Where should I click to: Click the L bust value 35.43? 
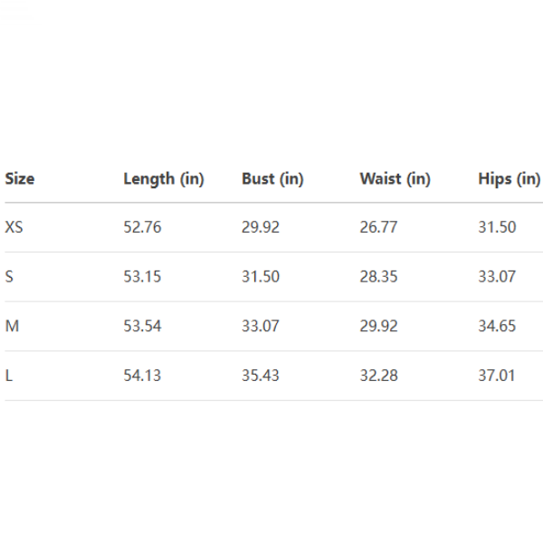pos(261,375)
